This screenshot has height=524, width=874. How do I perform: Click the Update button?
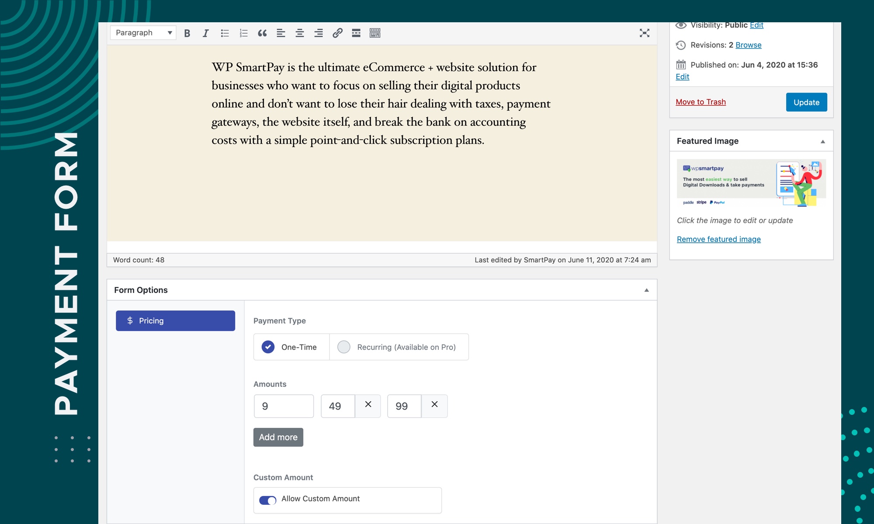point(806,102)
